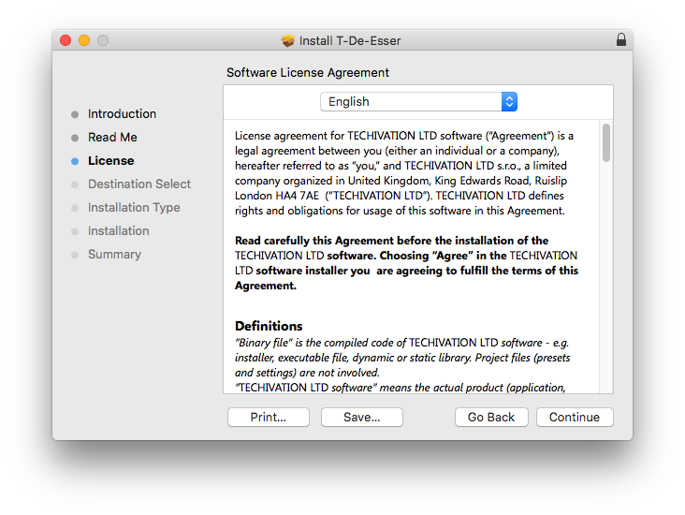The image size is (685, 515).
Task: Close the installer window with red button
Action: pos(66,40)
